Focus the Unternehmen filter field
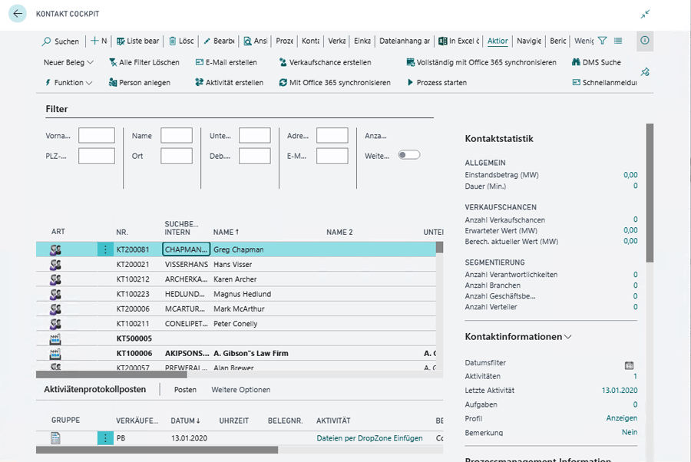691x462 pixels. 255,136
